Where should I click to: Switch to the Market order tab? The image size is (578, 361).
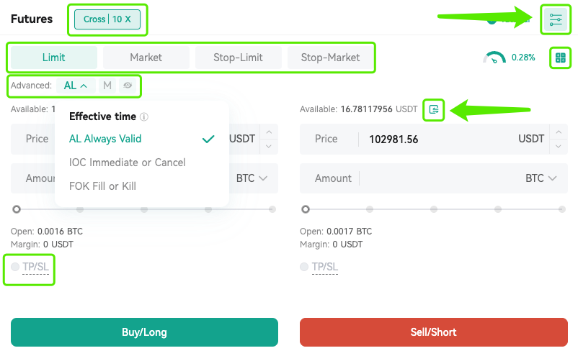point(146,58)
